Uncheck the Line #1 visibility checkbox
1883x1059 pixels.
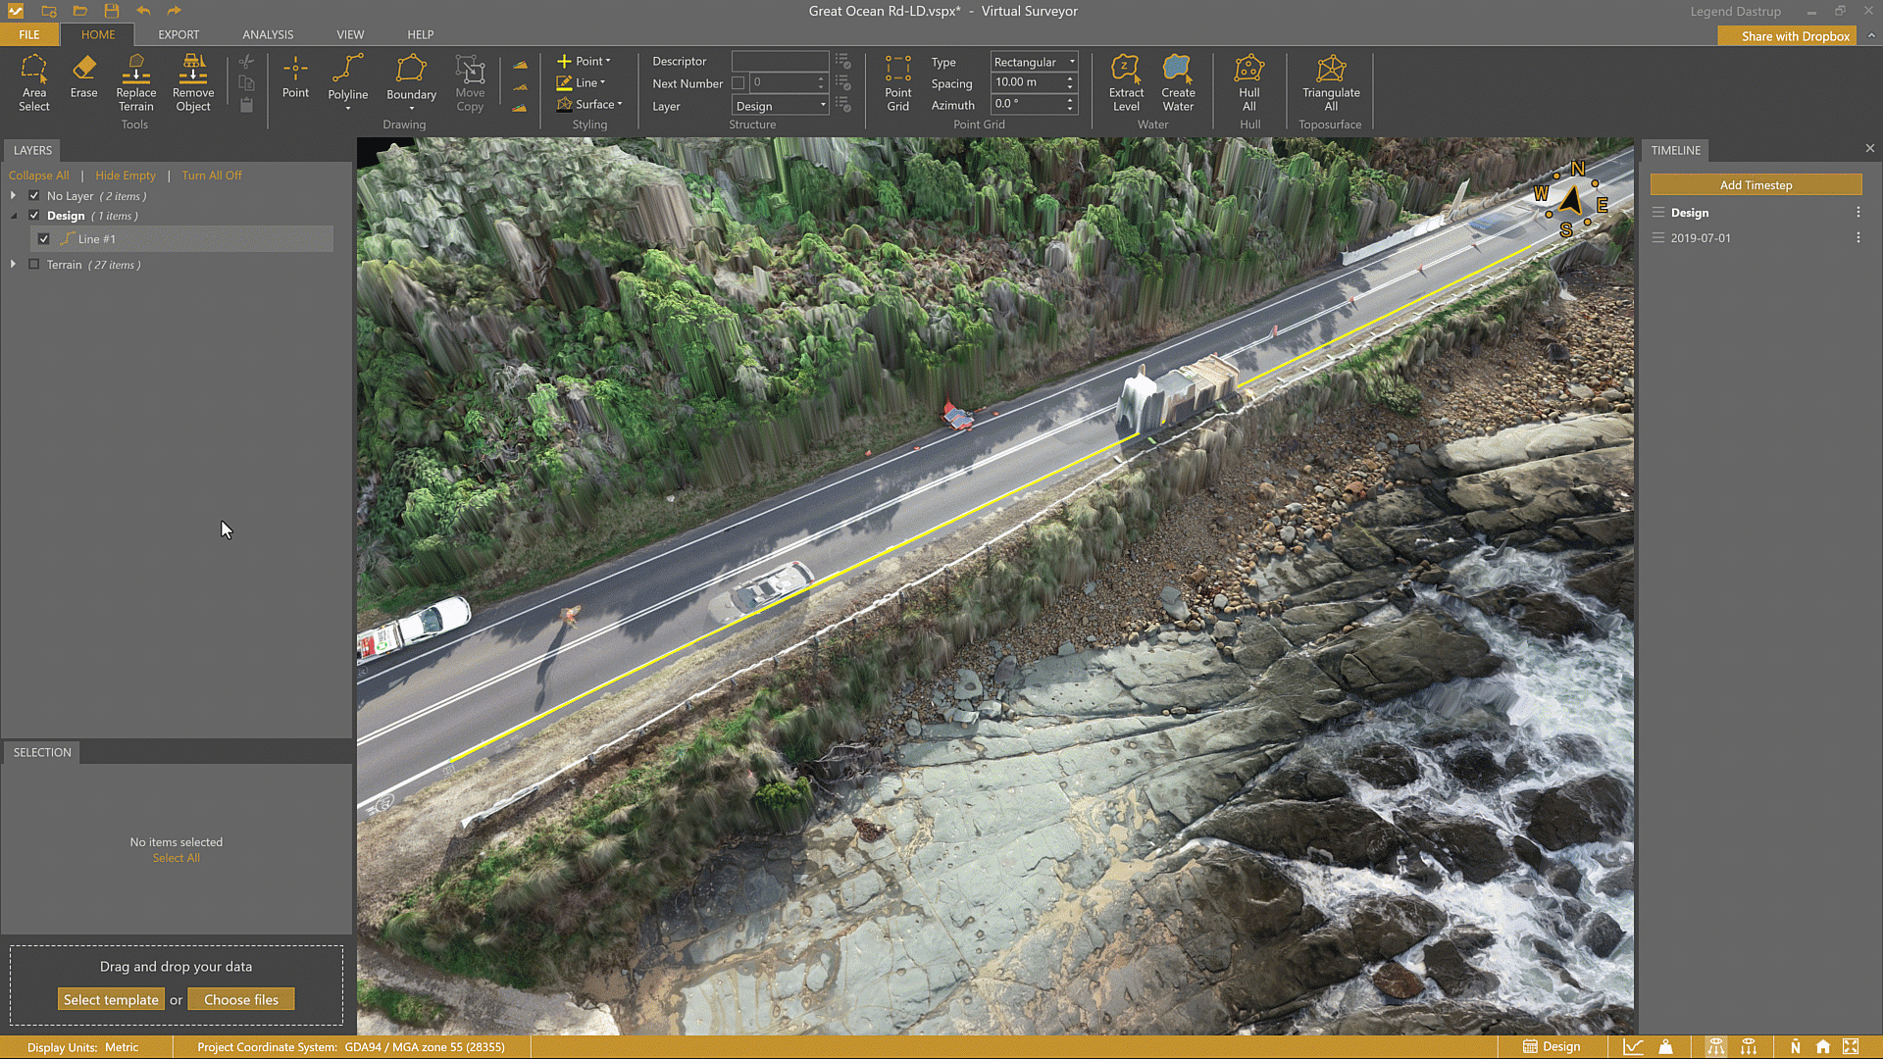click(x=44, y=238)
